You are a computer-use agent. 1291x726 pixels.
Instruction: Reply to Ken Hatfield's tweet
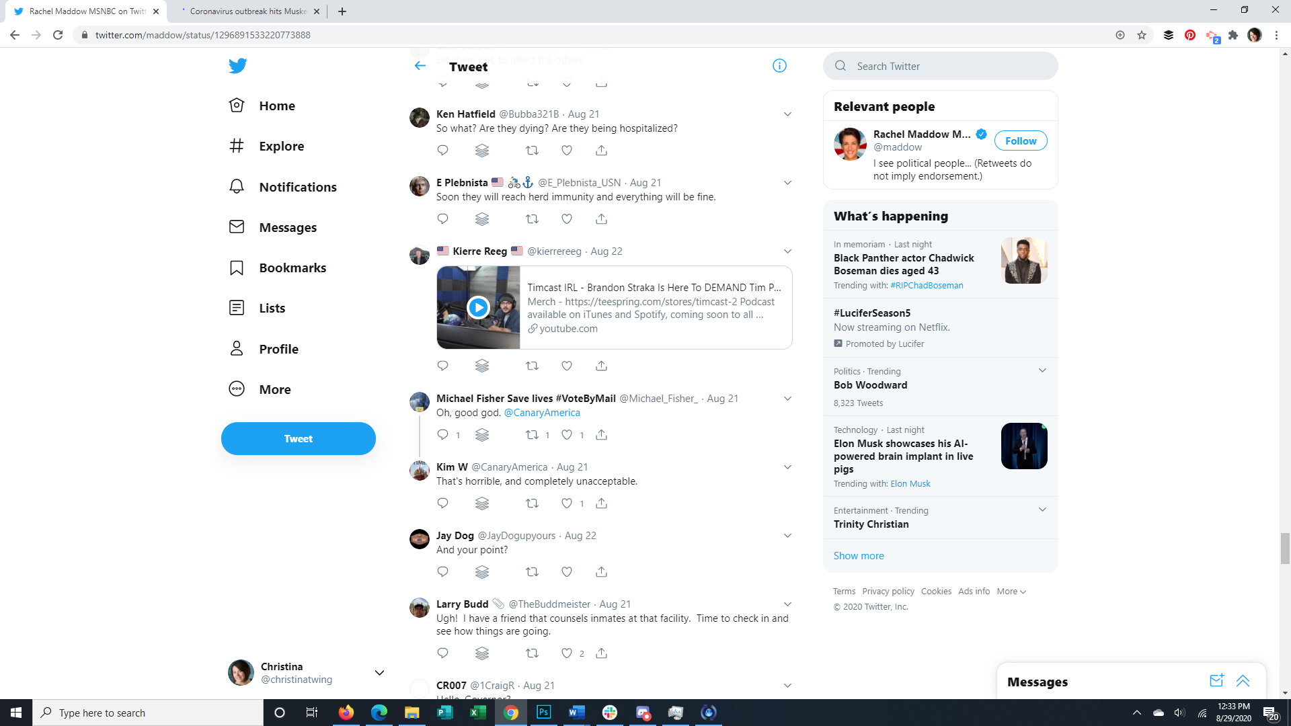pyautogui.click(x=442, y=151)
